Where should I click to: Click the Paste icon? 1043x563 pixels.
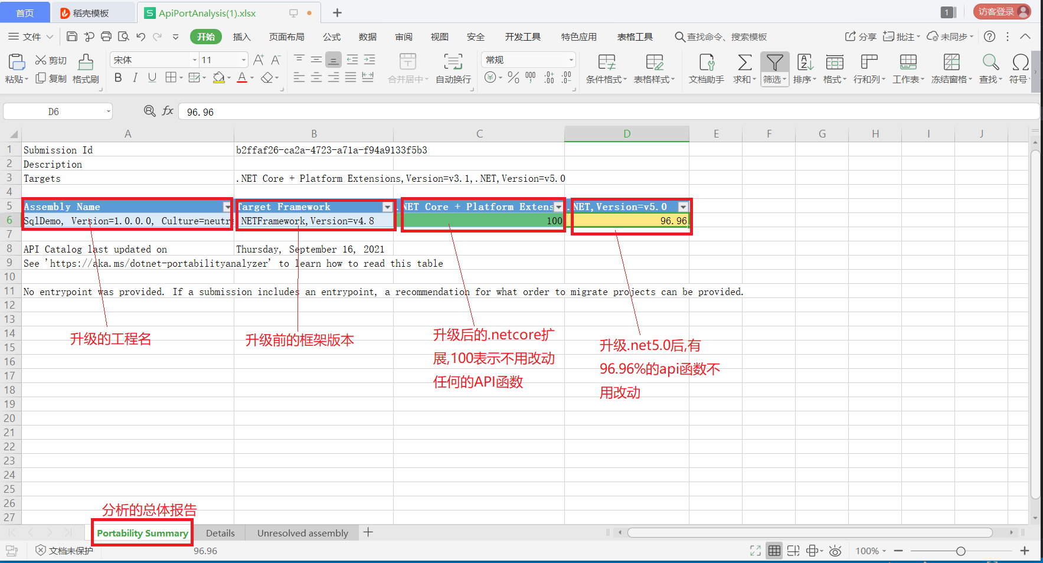pyautogui.click(x=16, y=62)
